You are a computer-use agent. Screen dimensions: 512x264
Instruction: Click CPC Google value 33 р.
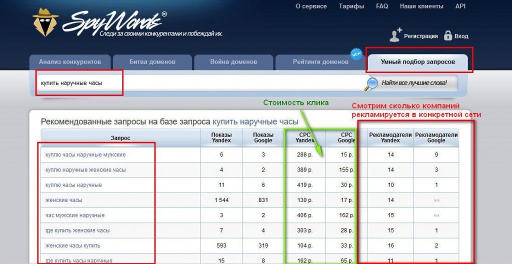(x=347, y=245)
